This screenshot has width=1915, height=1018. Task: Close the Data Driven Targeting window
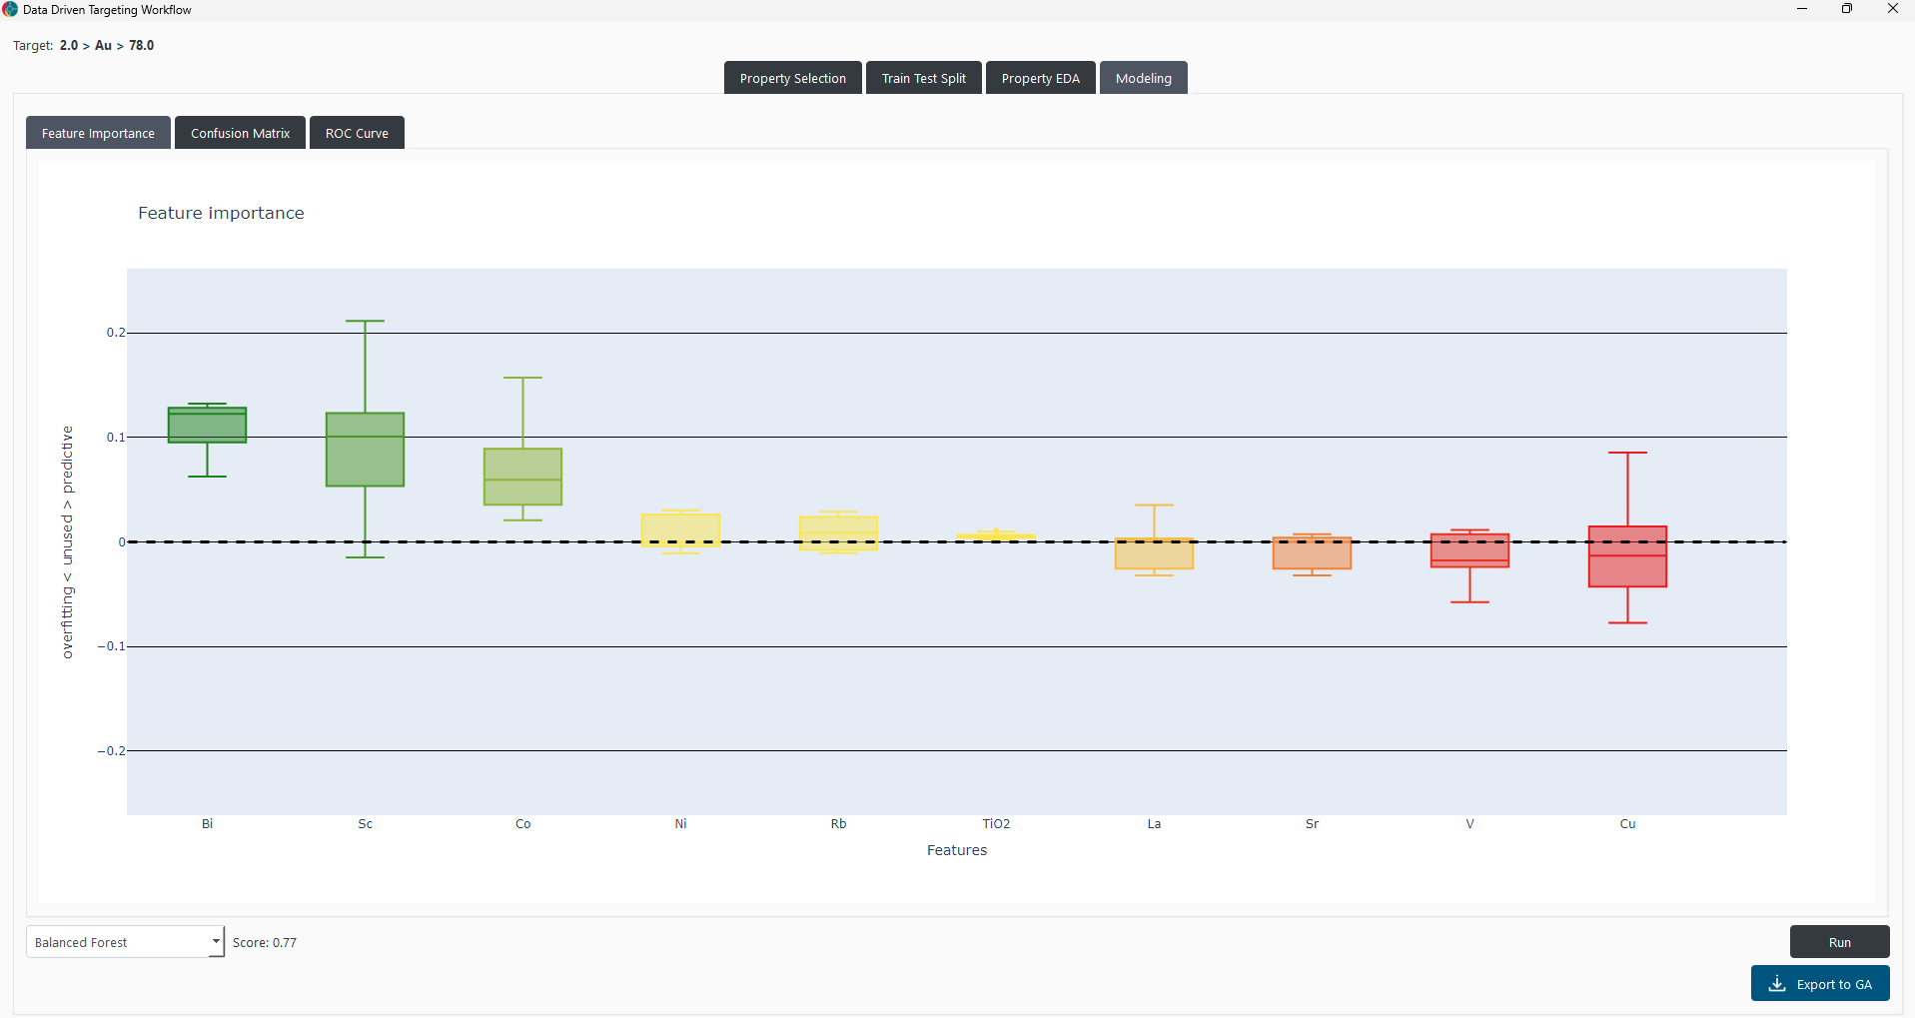coord(1892,9)
